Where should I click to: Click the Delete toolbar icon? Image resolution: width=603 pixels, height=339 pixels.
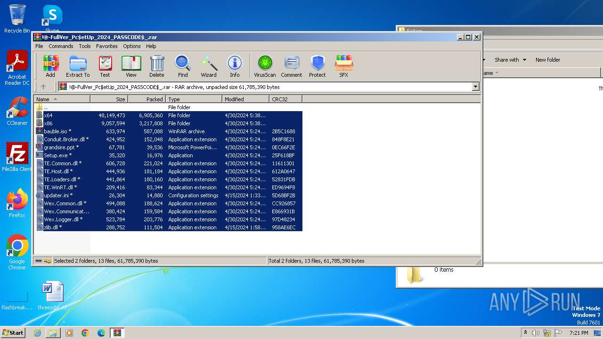pyautogui.click(x=157, y=66)
